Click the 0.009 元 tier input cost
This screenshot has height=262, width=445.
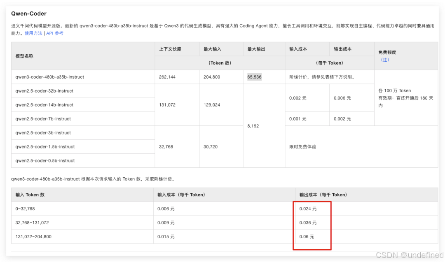tap(166, 223)
